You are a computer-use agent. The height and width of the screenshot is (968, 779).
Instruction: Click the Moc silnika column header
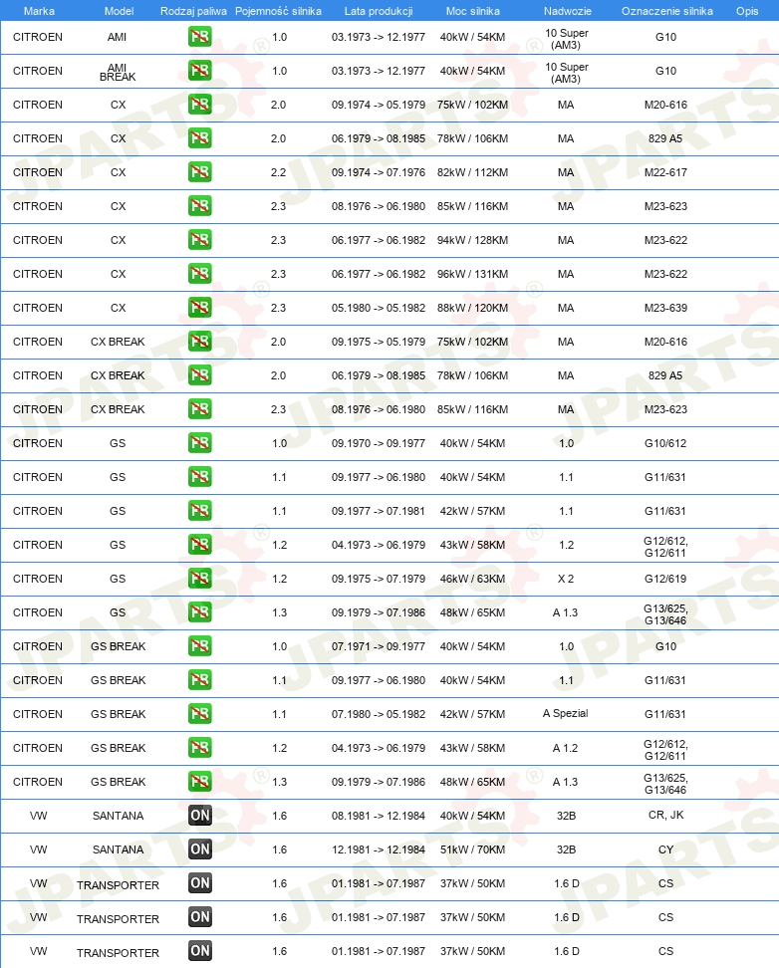click(x=472, y=11)
